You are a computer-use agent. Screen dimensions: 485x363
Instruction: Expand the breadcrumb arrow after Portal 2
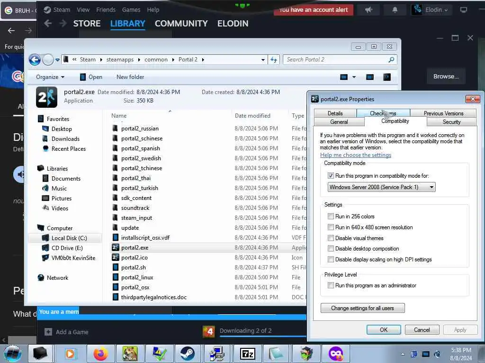[203, 60]
